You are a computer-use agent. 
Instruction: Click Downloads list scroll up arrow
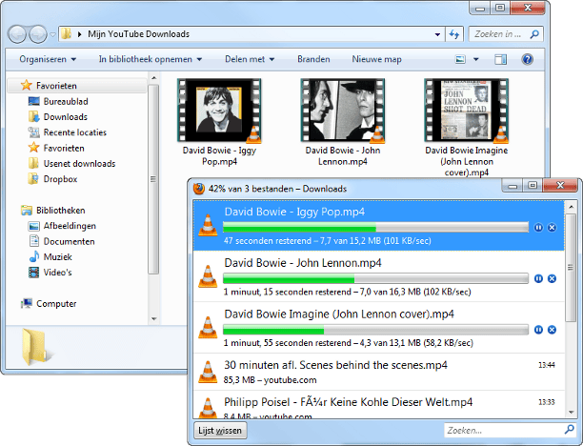571,207
